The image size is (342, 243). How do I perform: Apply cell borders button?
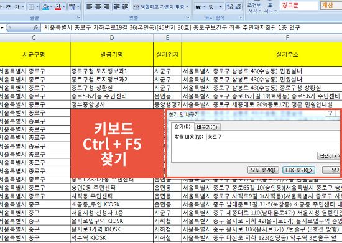(x=31, y=7)
